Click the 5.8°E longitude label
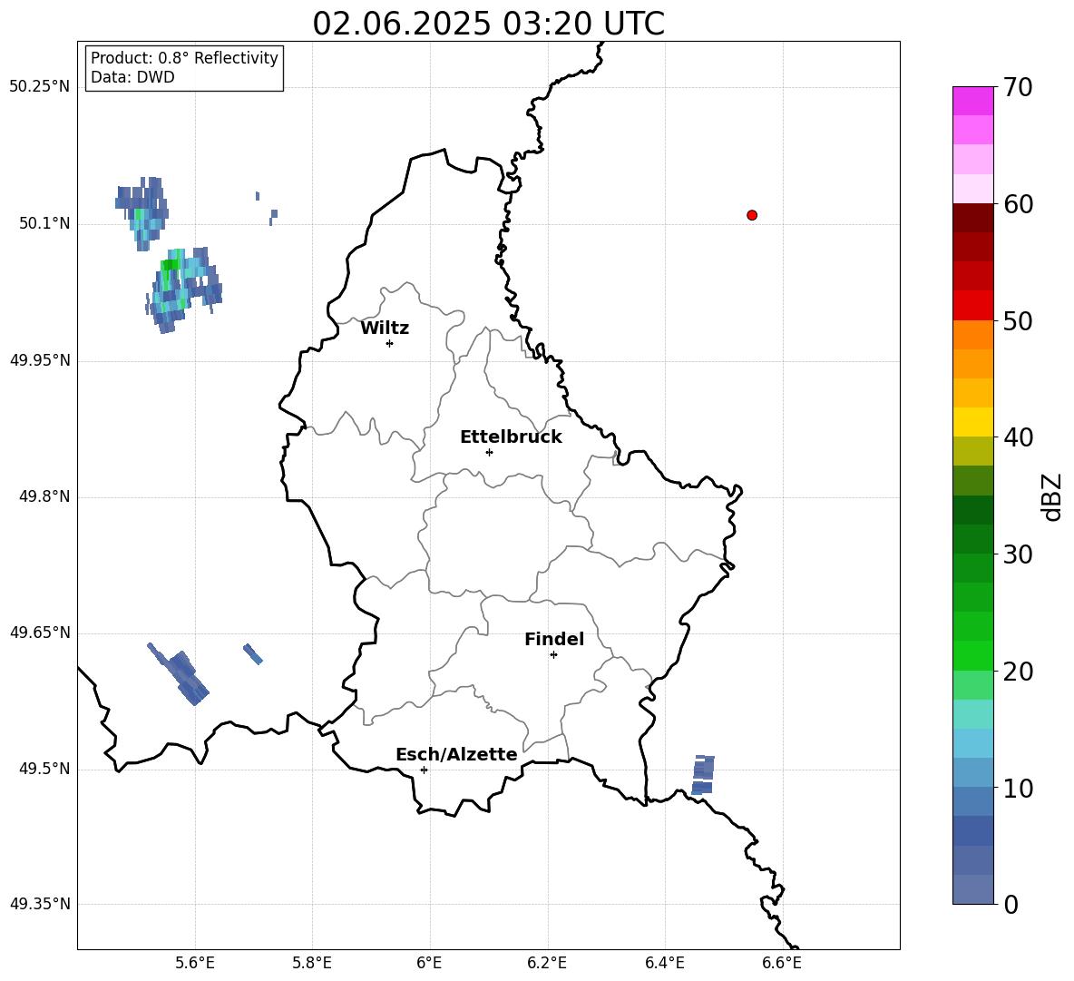This screenshot has width=1074, height=981. [x=312, y=963]
